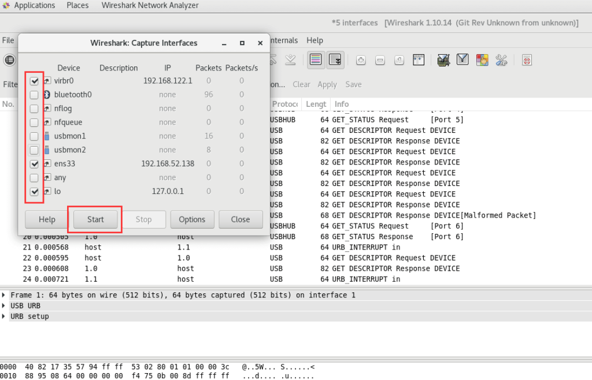The height and width of the screenshot is (380, 592).
Task: Uncheck the ens33 interface checkbox
Action: (x=34, y=164)
